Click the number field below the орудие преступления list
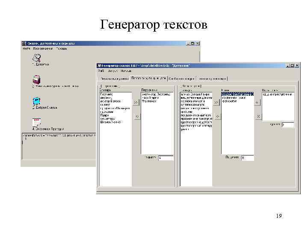The image size is (308, 231). click(288, 124)
